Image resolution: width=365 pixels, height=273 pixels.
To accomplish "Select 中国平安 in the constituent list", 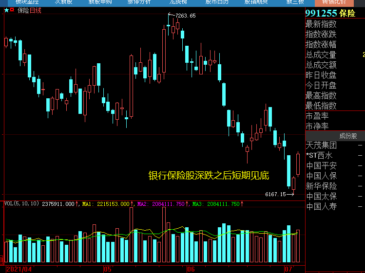I will 335,166.
